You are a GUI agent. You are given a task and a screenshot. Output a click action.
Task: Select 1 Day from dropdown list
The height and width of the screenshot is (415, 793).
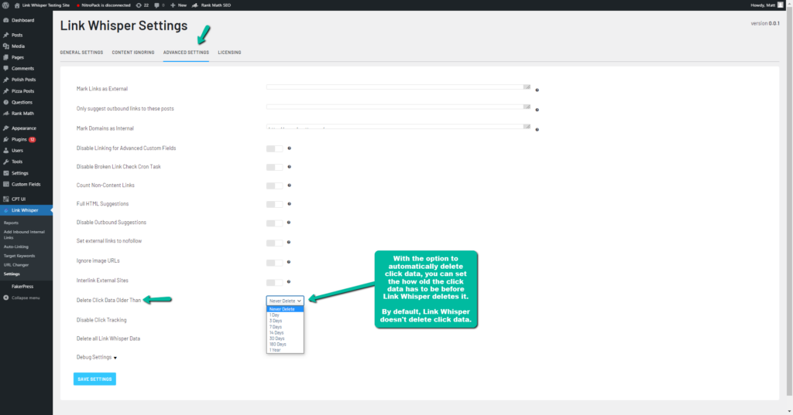[x=285, y=315]
